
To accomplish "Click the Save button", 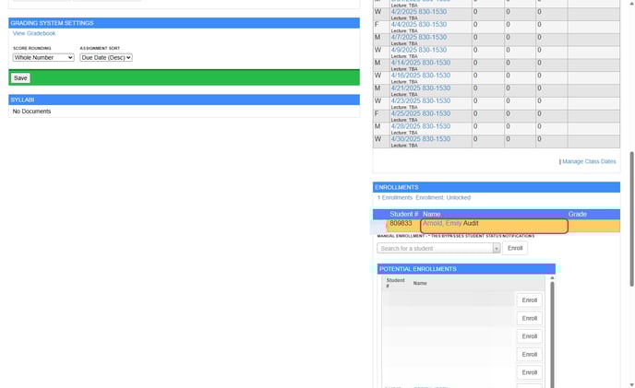I will tap(20, 78).
